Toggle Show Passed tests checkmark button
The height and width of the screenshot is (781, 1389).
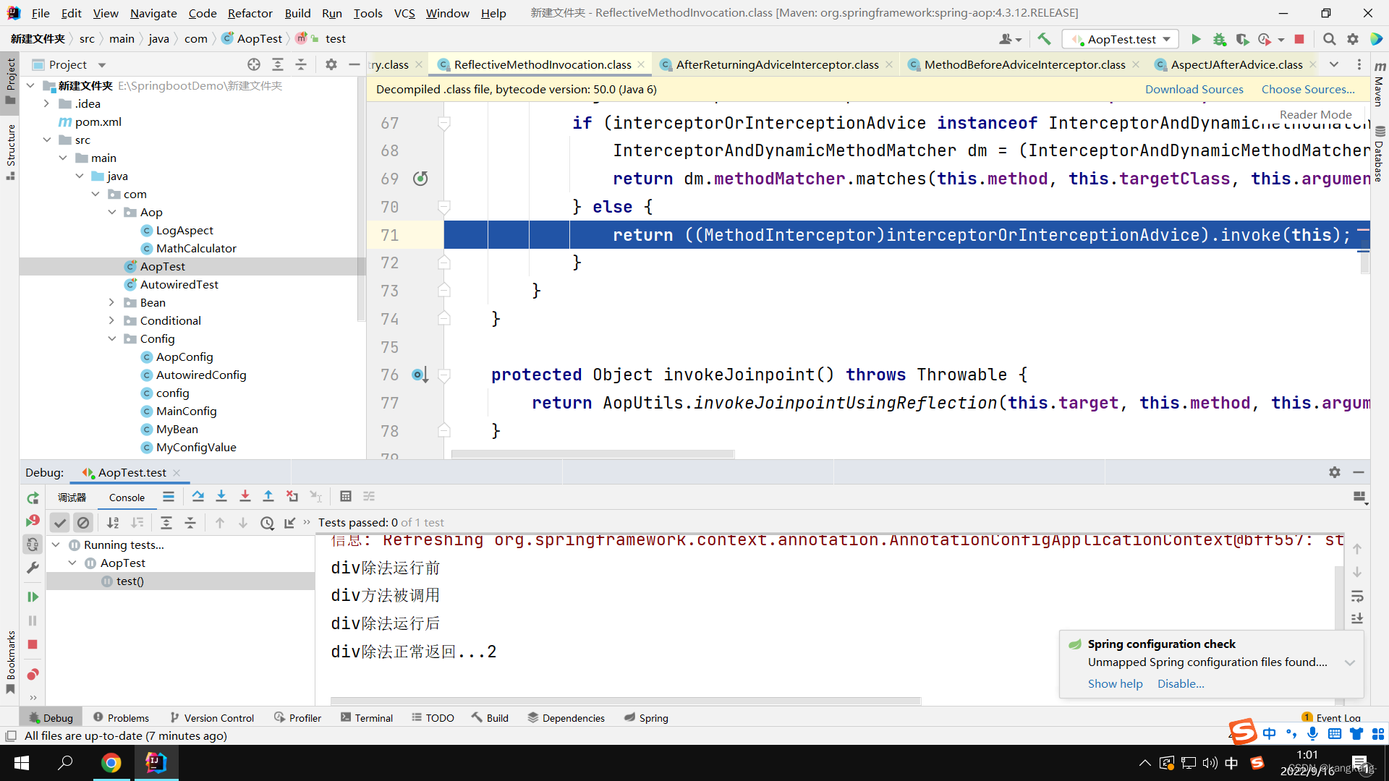[60, 522]
